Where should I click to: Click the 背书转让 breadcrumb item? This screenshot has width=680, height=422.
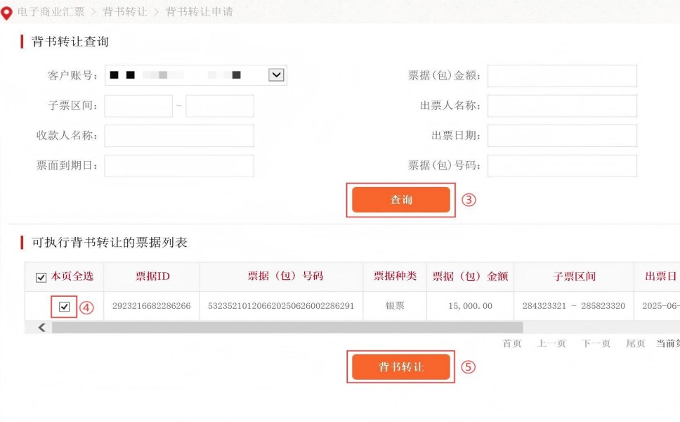[125, 12]
